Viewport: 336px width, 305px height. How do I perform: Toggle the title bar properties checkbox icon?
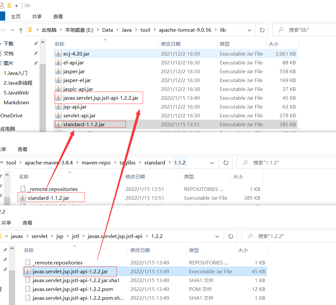click(1, 5)
